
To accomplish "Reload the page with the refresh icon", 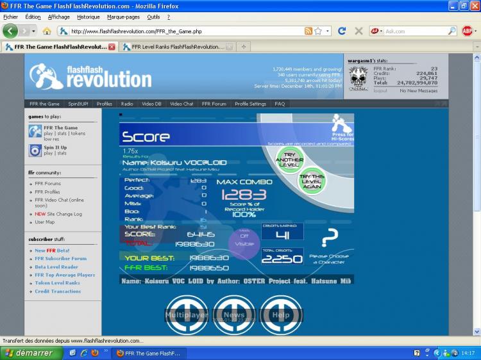I will [x=342, y=31].
